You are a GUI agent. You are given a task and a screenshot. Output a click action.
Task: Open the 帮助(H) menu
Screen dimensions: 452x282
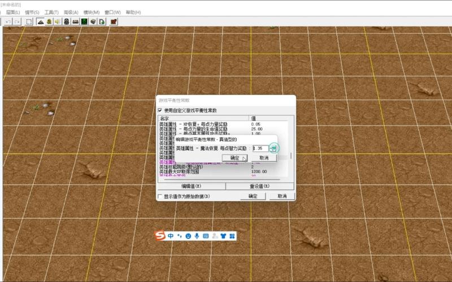133,12
